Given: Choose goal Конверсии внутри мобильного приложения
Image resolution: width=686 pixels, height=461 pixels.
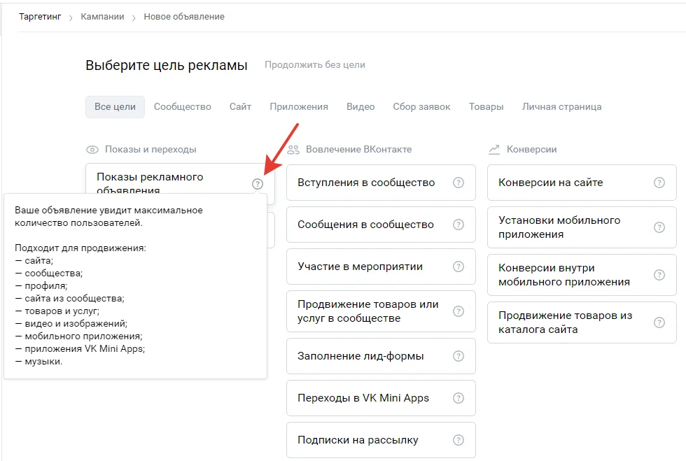Looking at the screenshot, I should pos(582,275).
